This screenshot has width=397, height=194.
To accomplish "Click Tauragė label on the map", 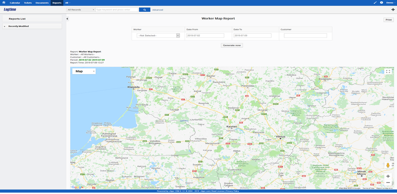I will coord(175,110).
